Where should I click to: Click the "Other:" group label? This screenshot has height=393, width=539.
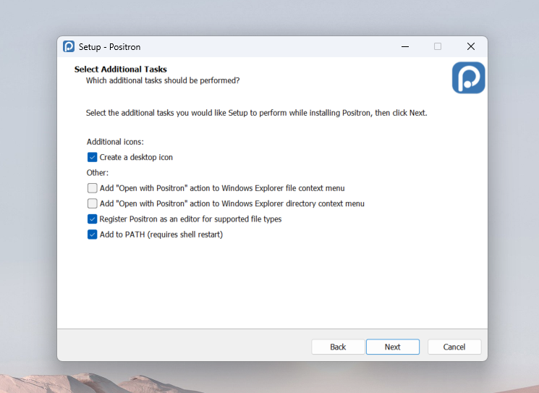(98, 173)
